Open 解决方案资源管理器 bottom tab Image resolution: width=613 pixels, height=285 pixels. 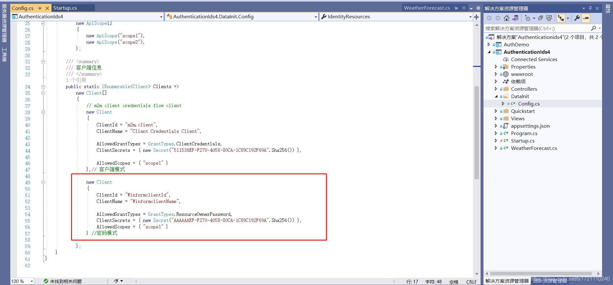tap(507, 281)
